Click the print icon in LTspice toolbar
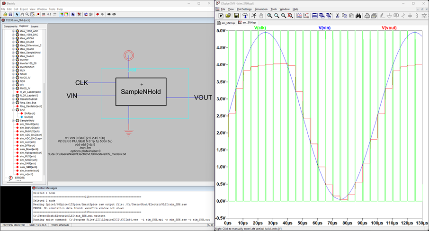 (x=367, y=16)
